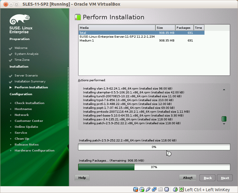Click the virtualization CPU chip icon
The image size is (238, 193).
(167, 189)
